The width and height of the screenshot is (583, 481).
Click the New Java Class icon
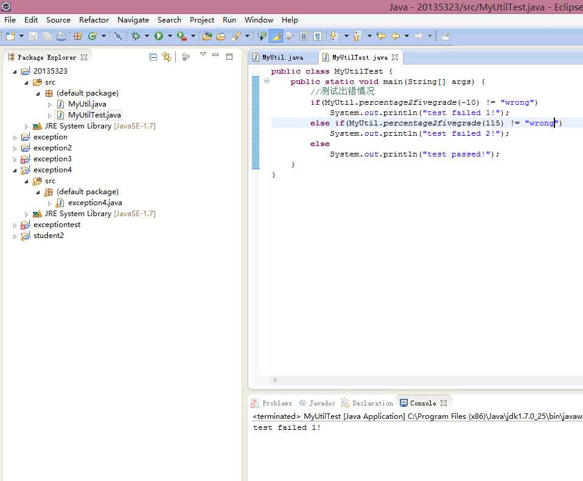pos(93,36)
